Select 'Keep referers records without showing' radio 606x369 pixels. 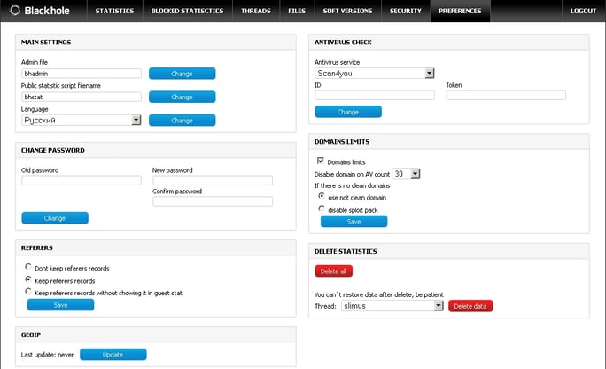[28, 292]
